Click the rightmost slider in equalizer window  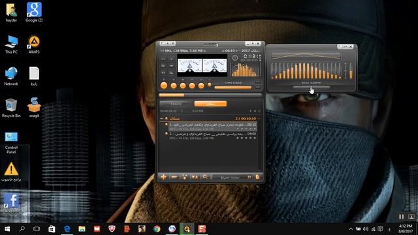pos(351,70)
